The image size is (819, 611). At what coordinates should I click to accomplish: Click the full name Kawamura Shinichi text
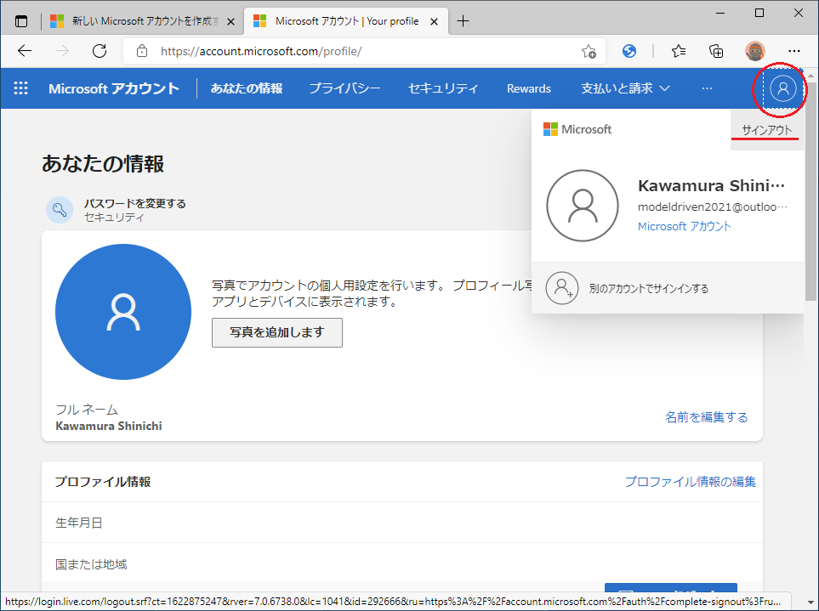[109, 426]
